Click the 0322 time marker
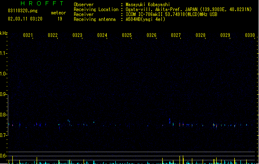 click(x=53, y=35)
